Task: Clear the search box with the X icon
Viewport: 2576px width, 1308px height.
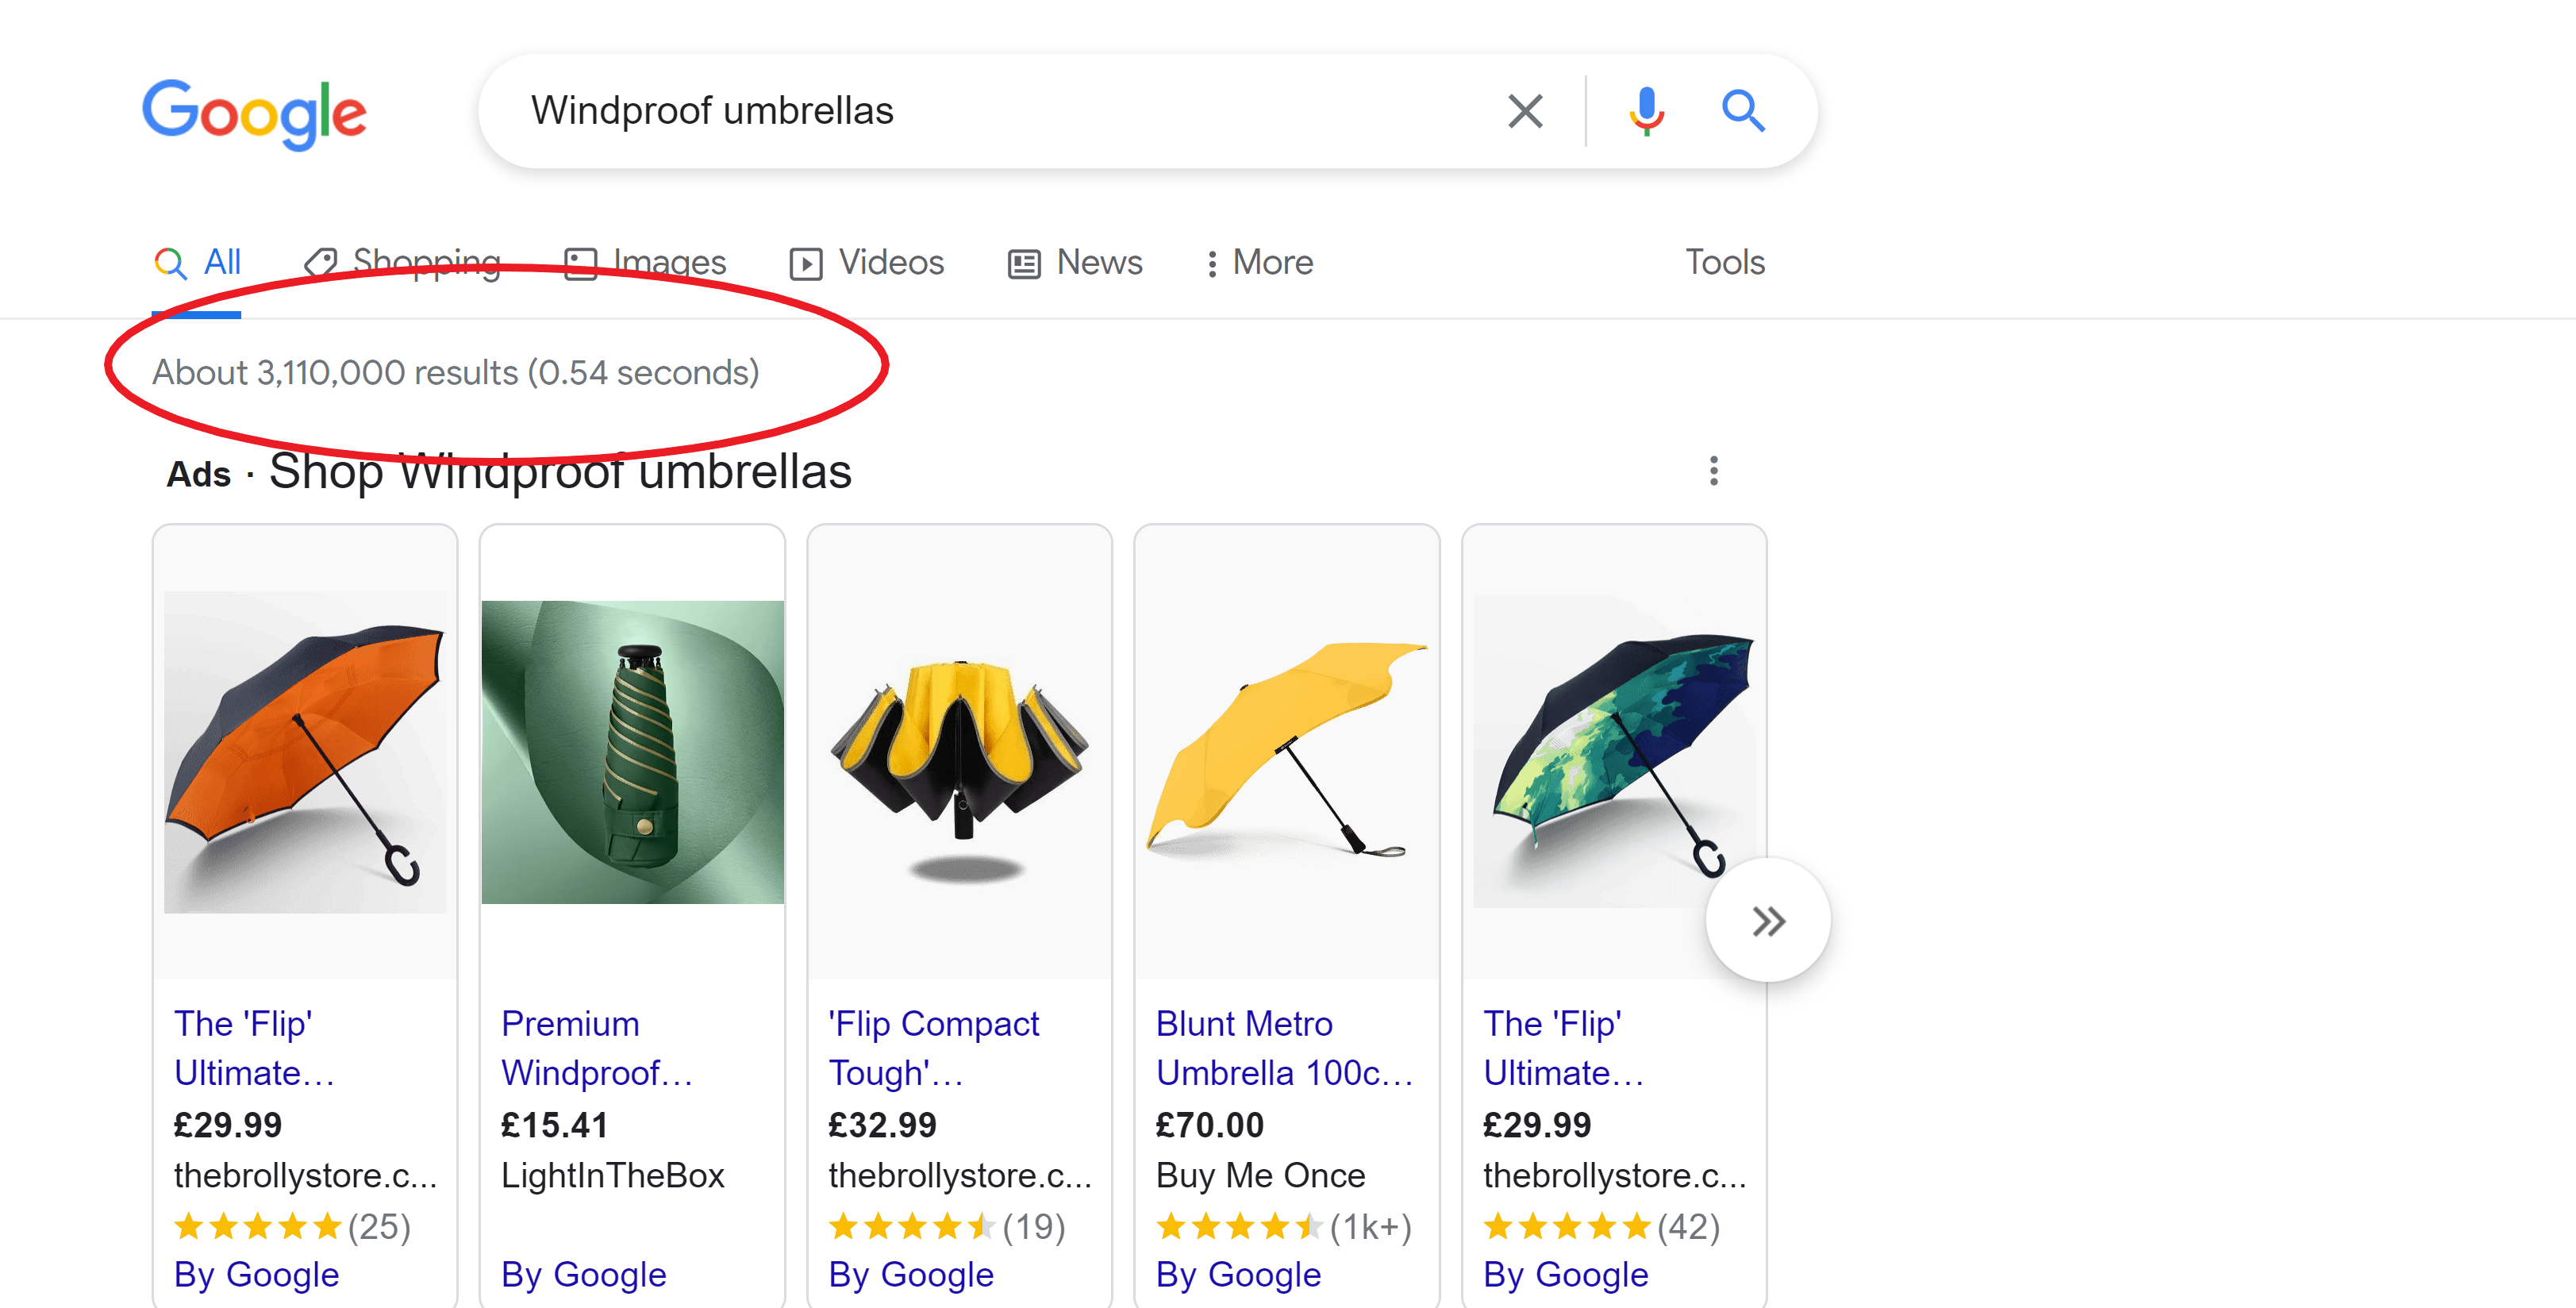Action: 1525,111
